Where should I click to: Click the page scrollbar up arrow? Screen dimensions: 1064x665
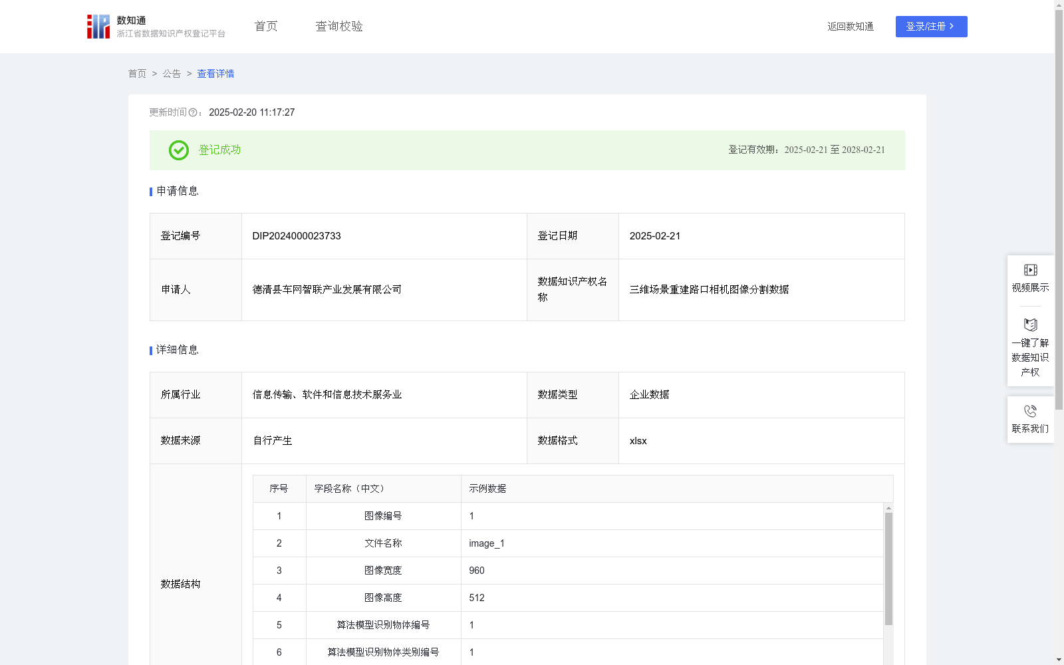1059,5
